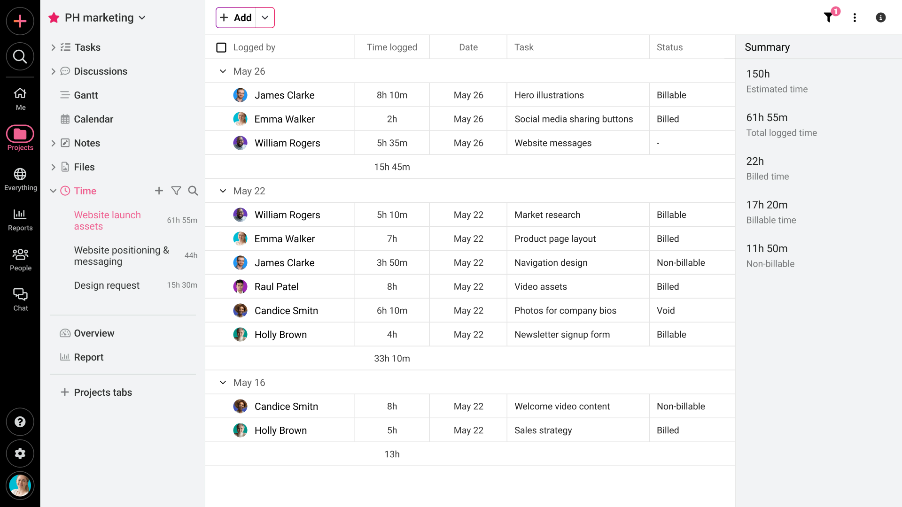Open the Add dropdown arrow

click(x=265, y=17)
